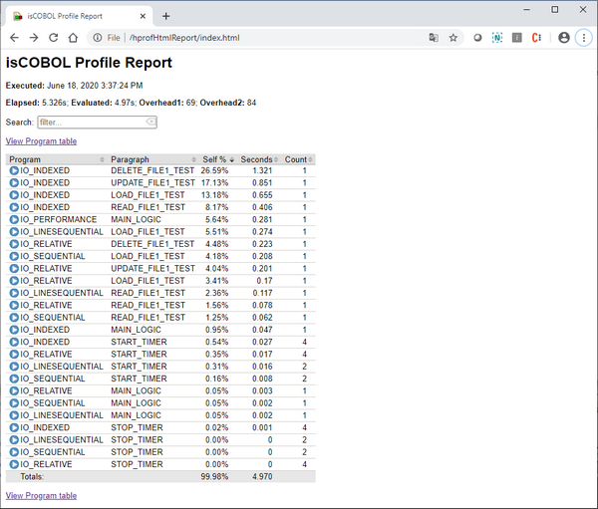Expand the IO_RELATIVE DELETE_FILE1_TEST row arrow
This screenshot has width=598, height=509.
(x=14, y=244)
